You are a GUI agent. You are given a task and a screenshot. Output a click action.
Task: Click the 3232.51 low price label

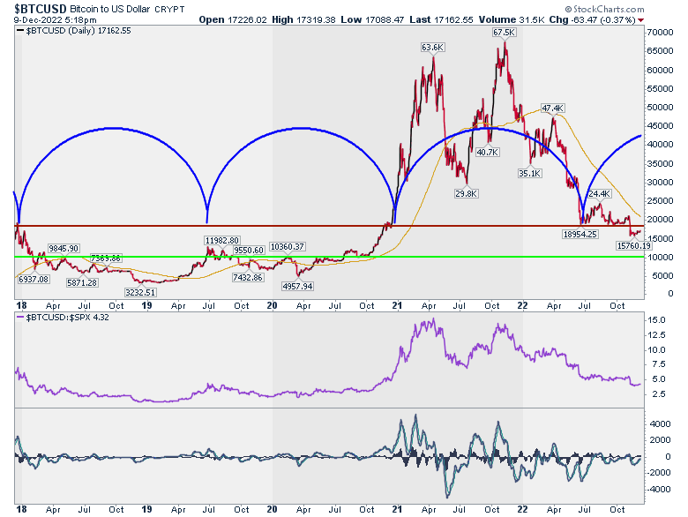[140, 292]
